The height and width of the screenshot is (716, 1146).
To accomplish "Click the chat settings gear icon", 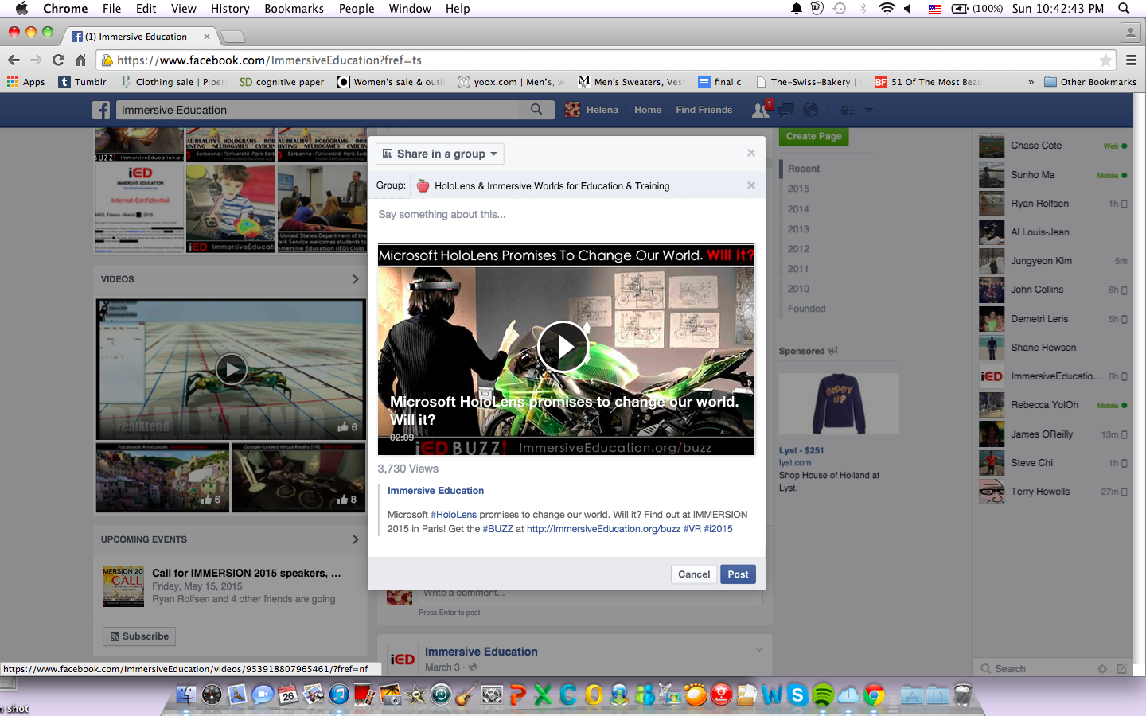I will [x=1102, y=669].
